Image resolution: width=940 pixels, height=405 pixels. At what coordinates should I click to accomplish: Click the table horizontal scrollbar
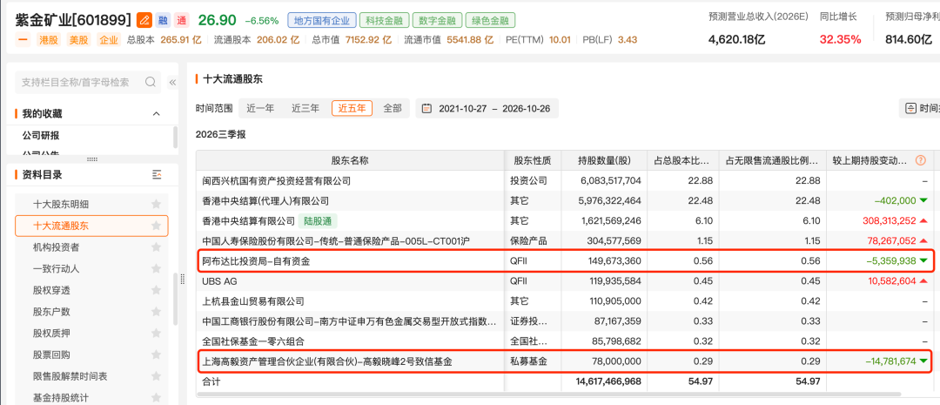(548, 395)
